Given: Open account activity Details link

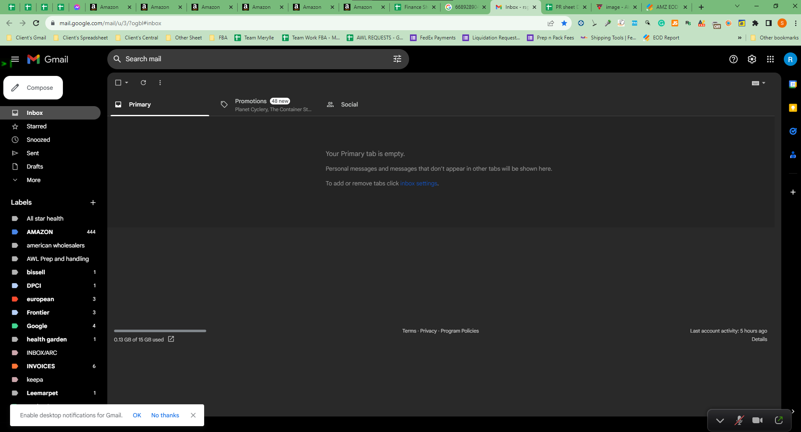Looking at the screenshot, I should pos(759,339).
